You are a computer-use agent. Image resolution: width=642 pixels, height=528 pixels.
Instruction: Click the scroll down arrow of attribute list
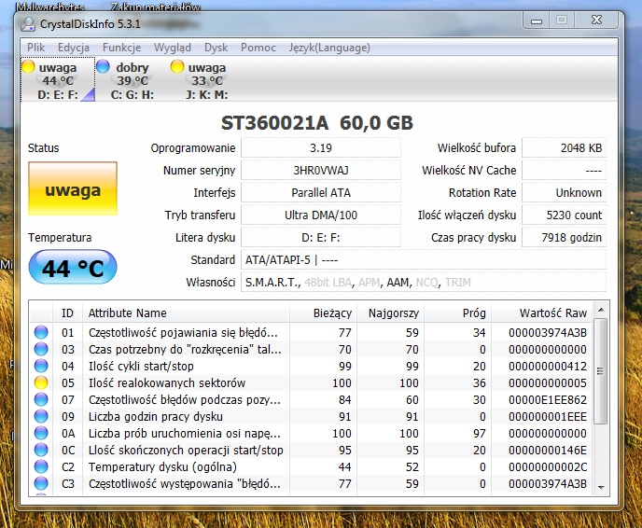(601, 488)
